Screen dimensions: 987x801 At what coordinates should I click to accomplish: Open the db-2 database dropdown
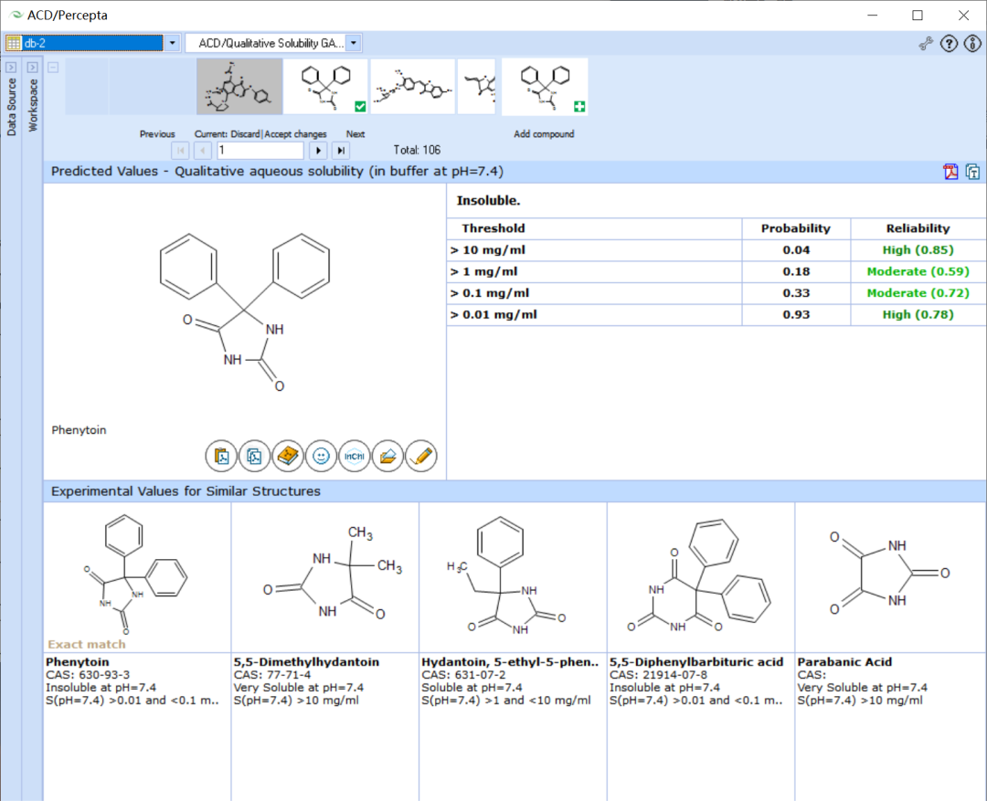[x=173, y=43]
